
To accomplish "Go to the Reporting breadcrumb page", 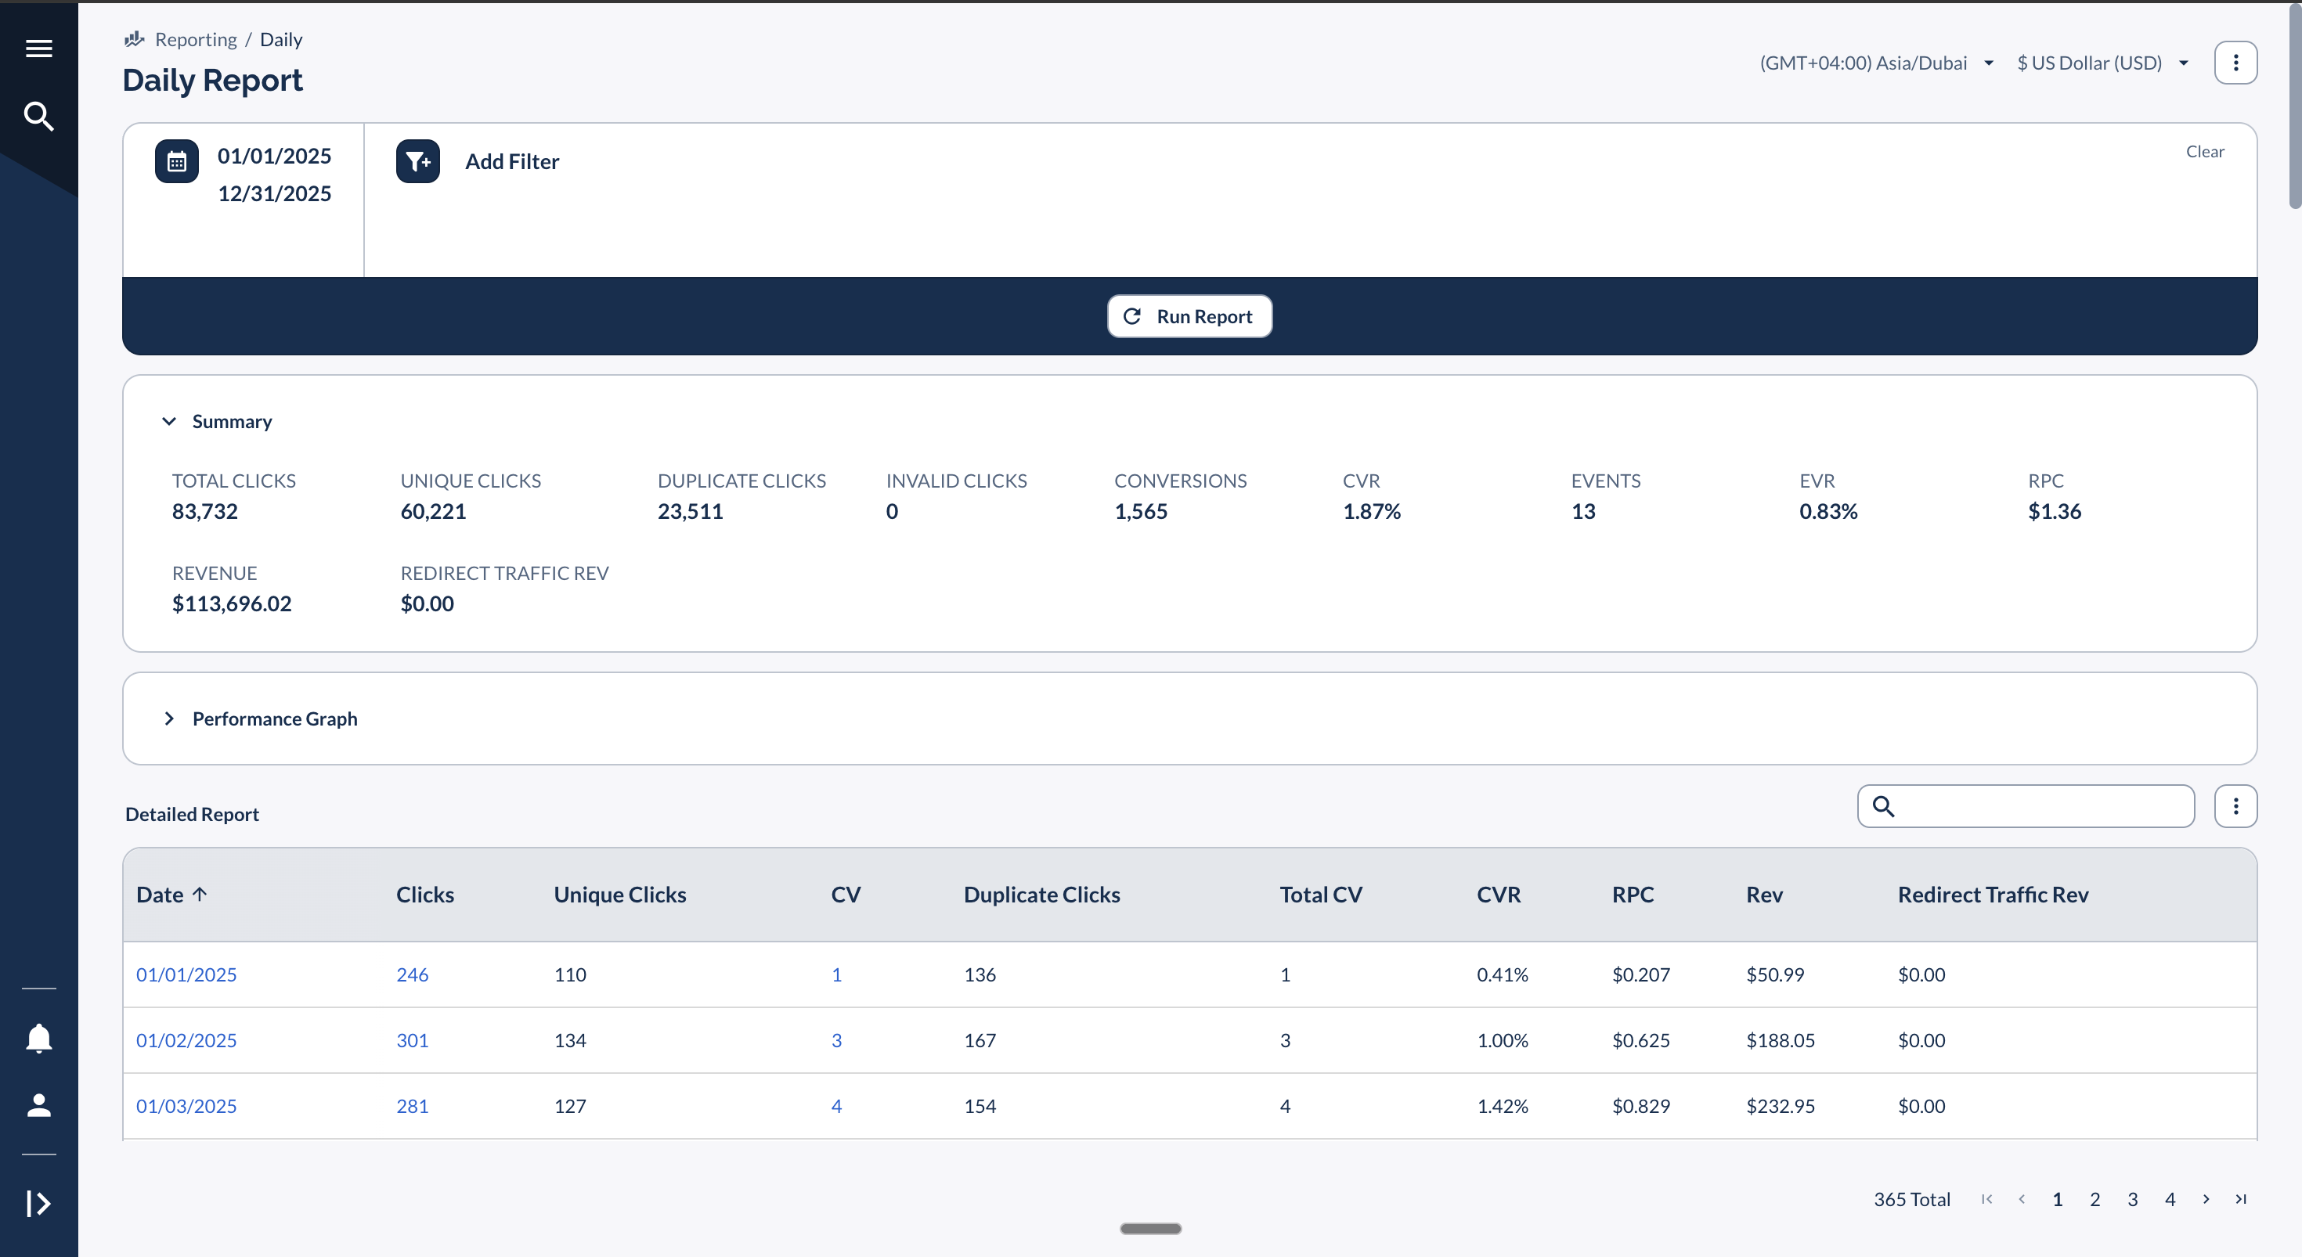I will point(196,38).
